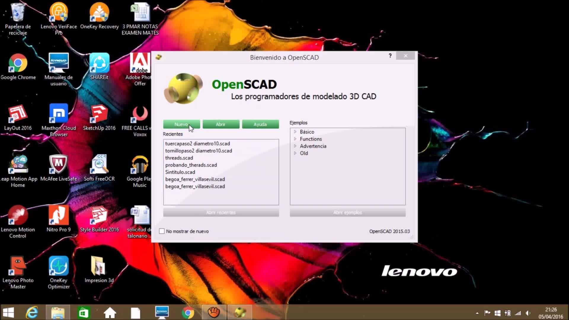Click the Abrir button
Image resolution: width=569 pixels, height=320 pixels.
(221, 124)
